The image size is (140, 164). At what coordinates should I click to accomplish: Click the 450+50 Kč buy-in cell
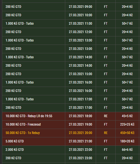click(127, 133)
